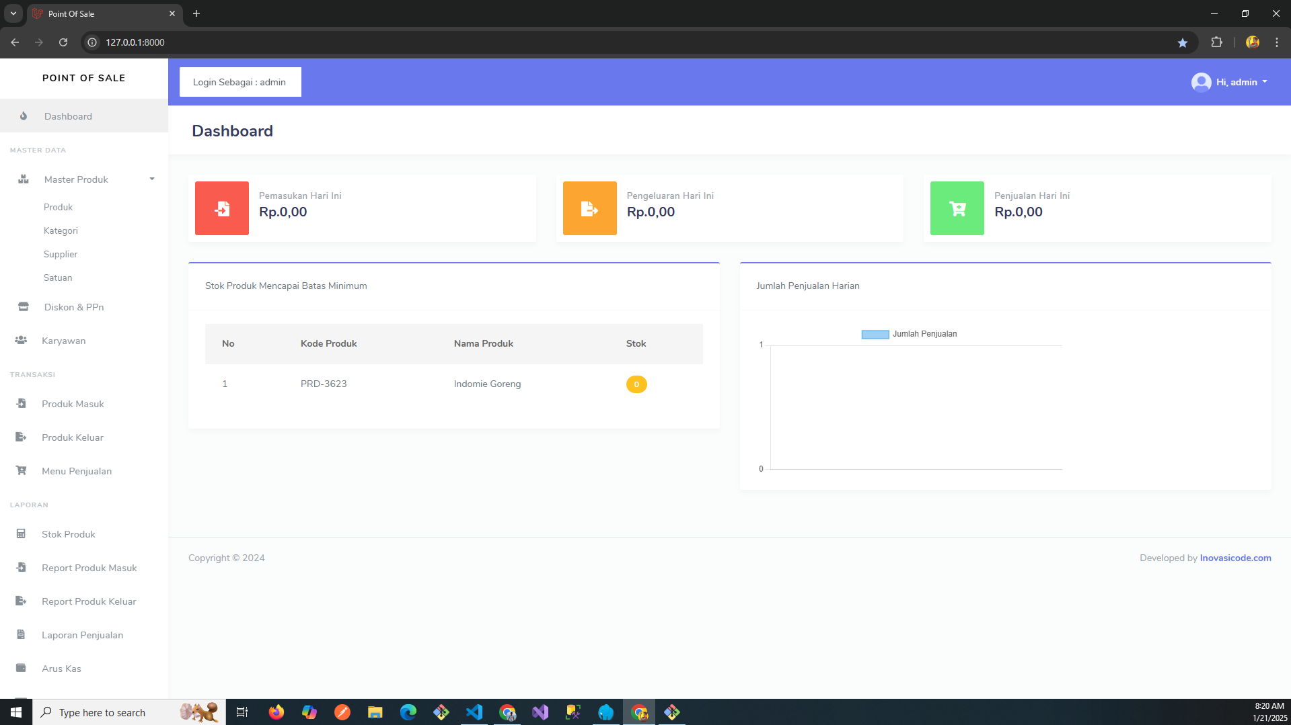Click the orange Pengeluaran Hari Ini icon

(589, 208)
